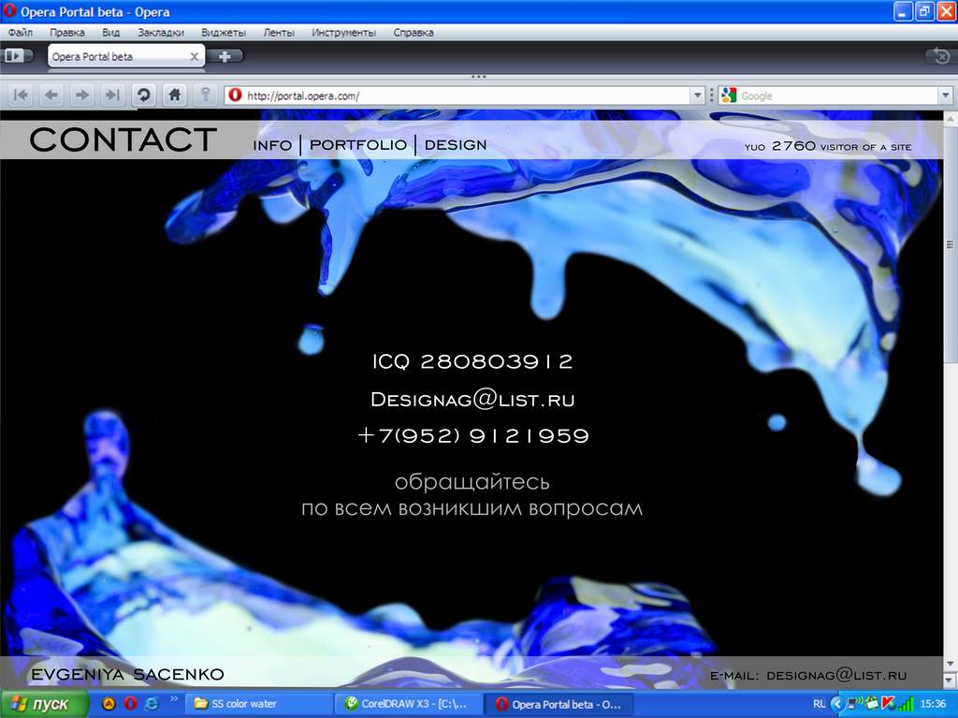Viewport: 958px width, 718px height.
Task: Open the Виджеты menu
Action: point(224,33)
